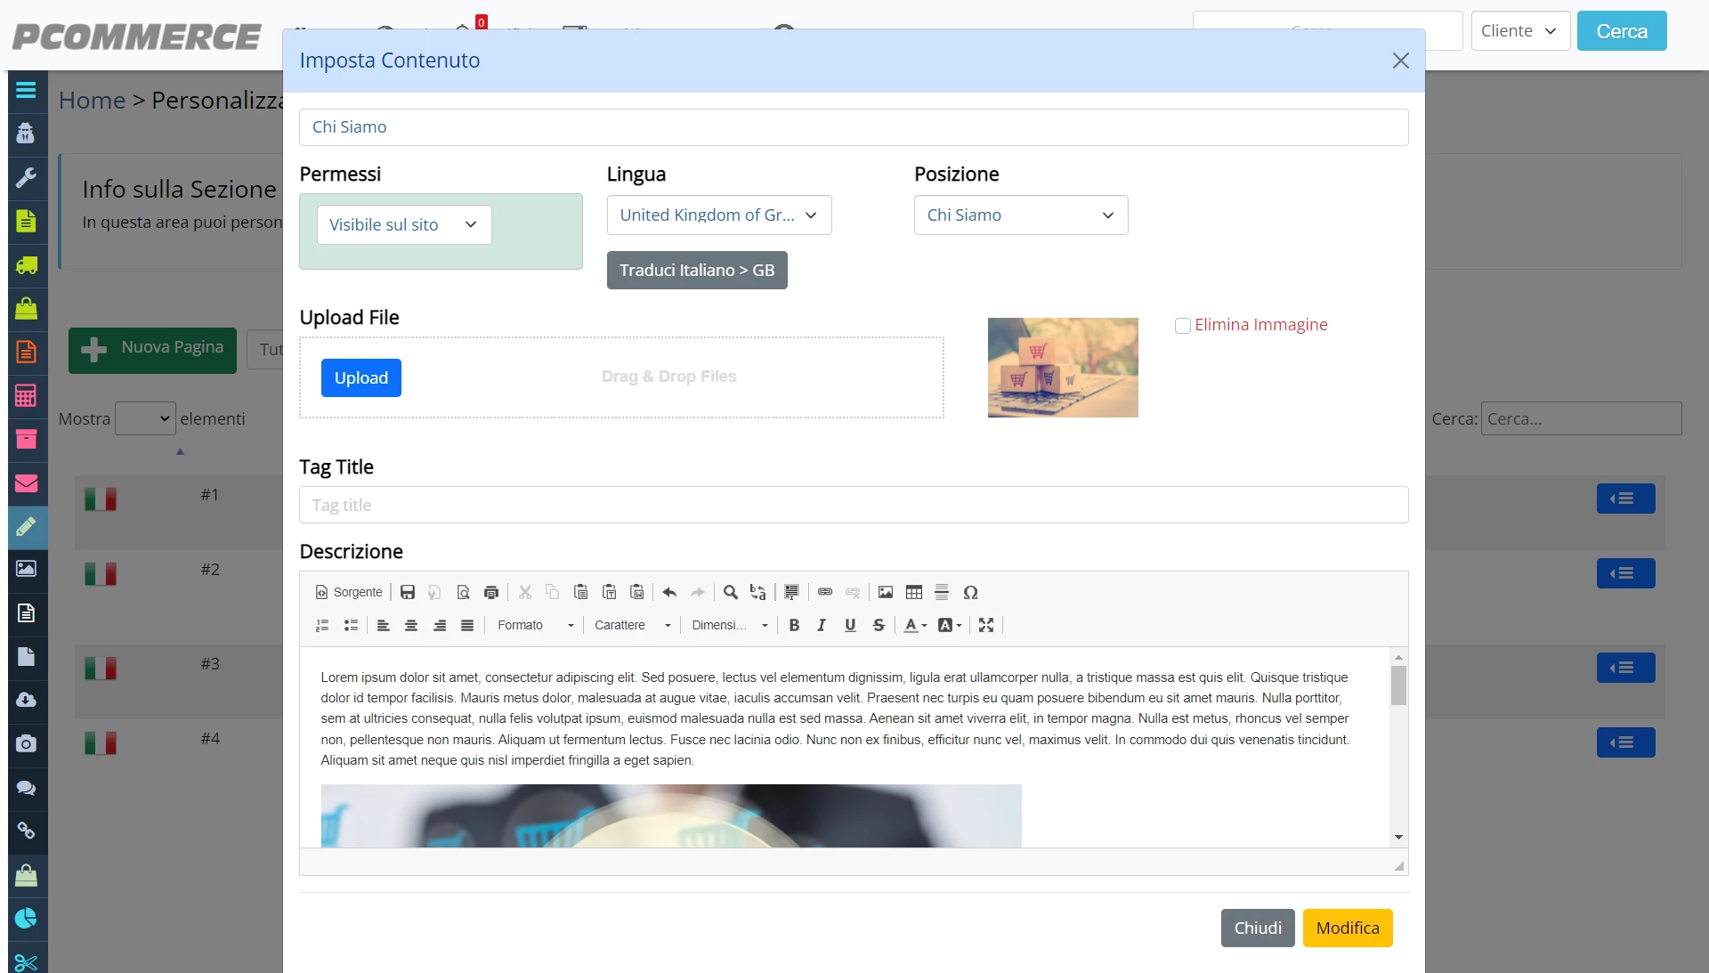Align text right in editor
The width and height of the screenshot is (1709, 973).
pos(440,625)
